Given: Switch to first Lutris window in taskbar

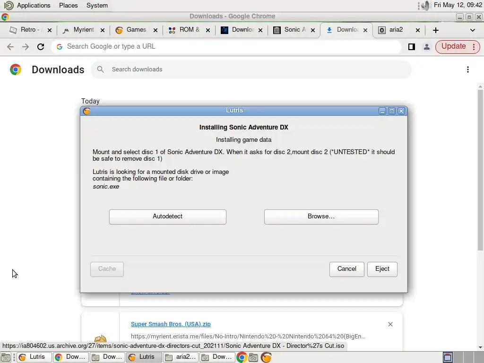Looking at the screenshot, I should (x=34, y=357).
